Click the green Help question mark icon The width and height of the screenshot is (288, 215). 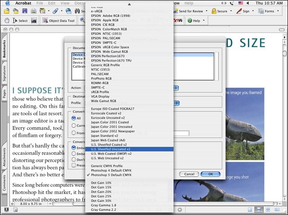pyautogui.click(x=190, y=21)
